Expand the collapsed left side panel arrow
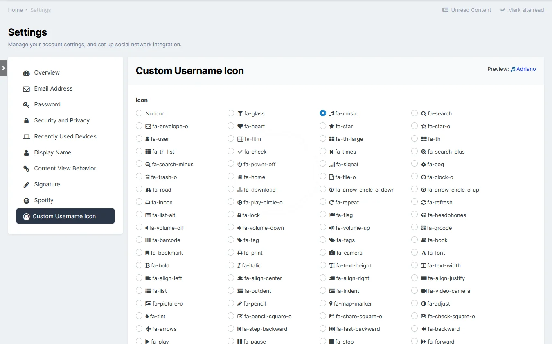The width and height of the screenshot is (552, 344). pyautogui.click(x=4, y=68)
